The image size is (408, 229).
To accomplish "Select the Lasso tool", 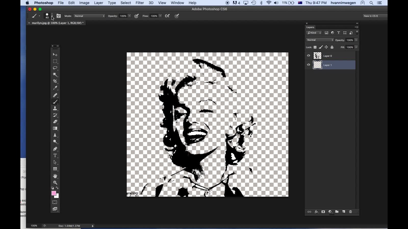I will (x=55, y=68).
